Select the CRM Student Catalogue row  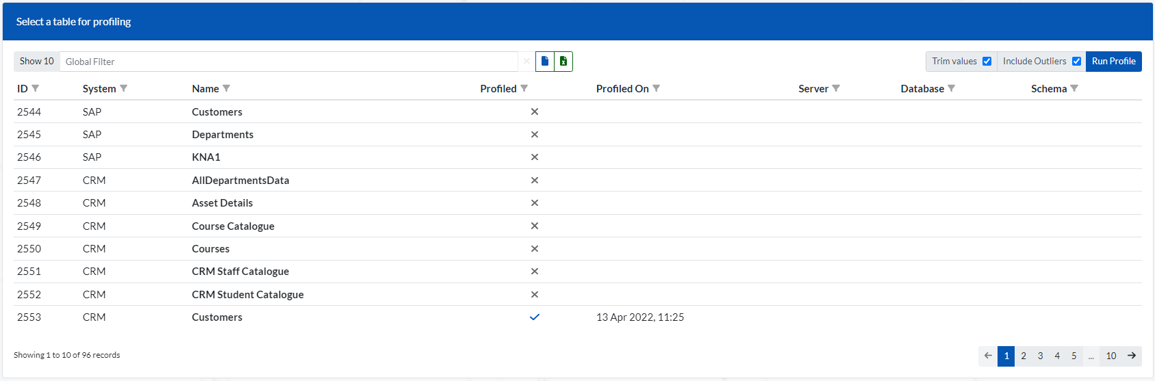tap(248, 295)
